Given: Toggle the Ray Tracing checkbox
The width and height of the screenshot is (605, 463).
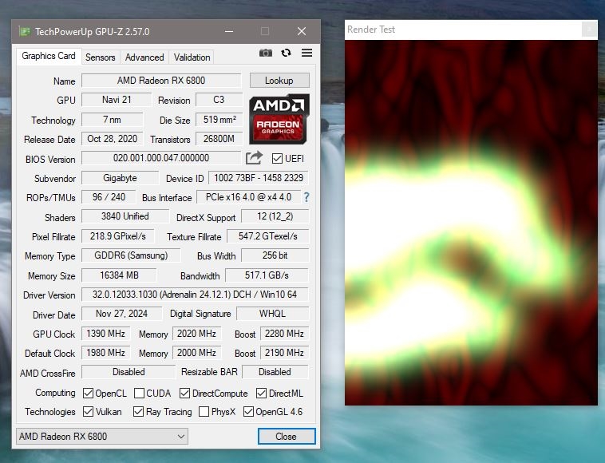Looking at the screenshot, I should click(x=139, y=412).
